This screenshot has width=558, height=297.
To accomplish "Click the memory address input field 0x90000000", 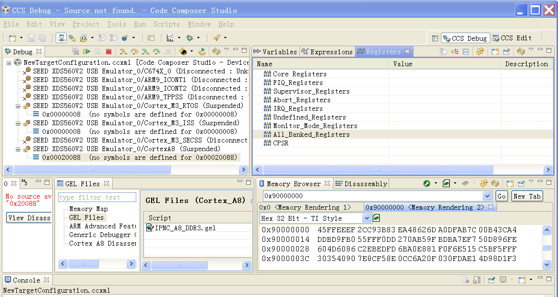I will (x=373, y=196).
